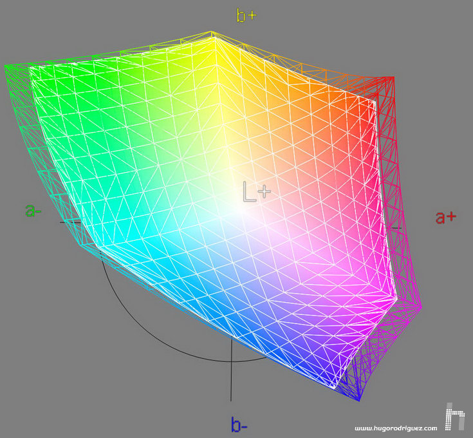The height and width of the screenshot is (438, 473).
Task: Click the blue b- axis label
Action: pos(239,424)
